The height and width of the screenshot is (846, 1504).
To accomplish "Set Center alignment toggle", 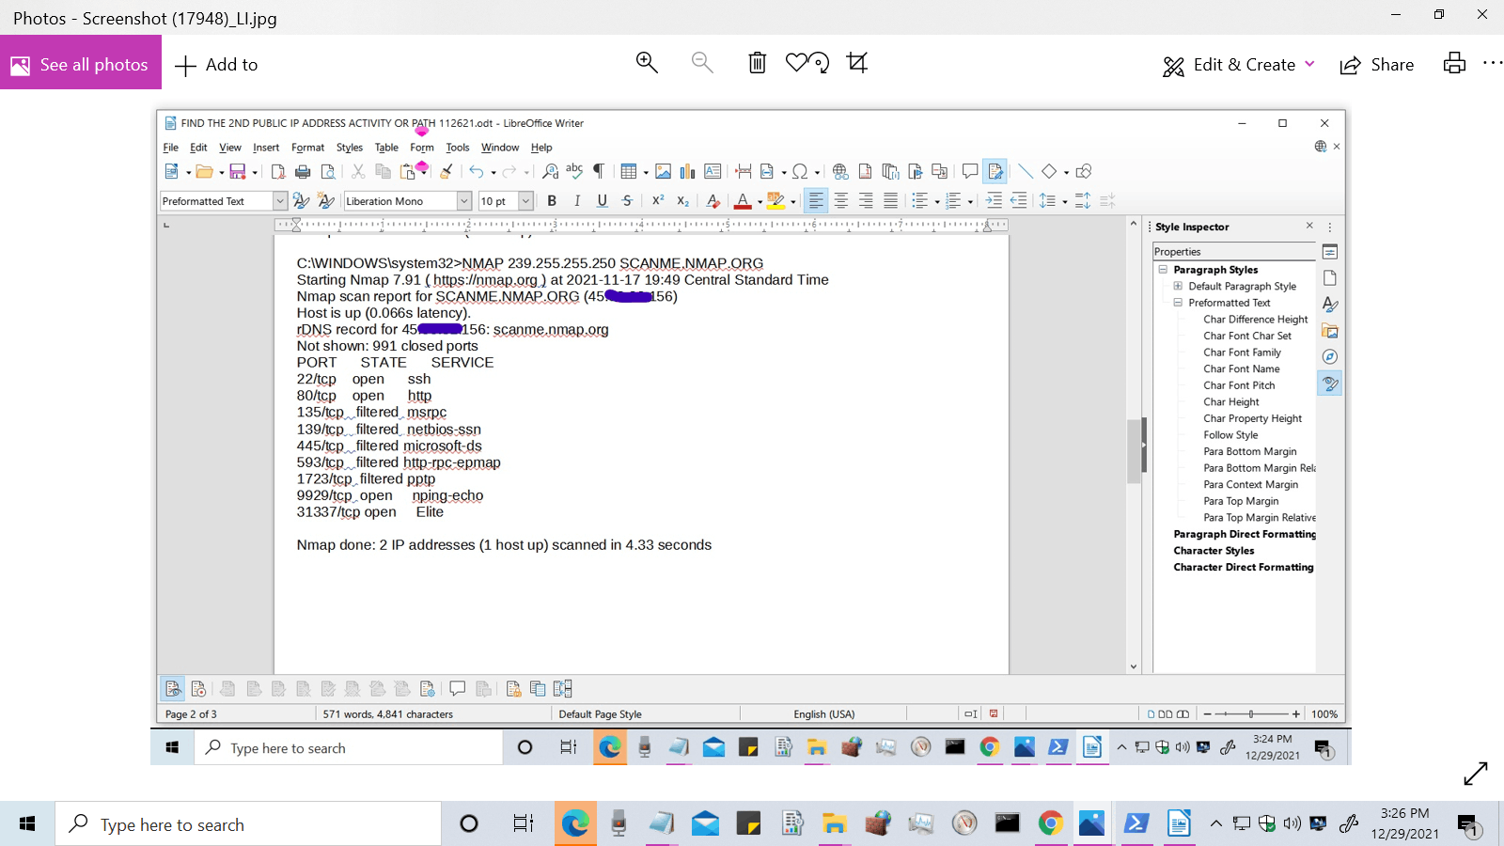I will 840,200.
